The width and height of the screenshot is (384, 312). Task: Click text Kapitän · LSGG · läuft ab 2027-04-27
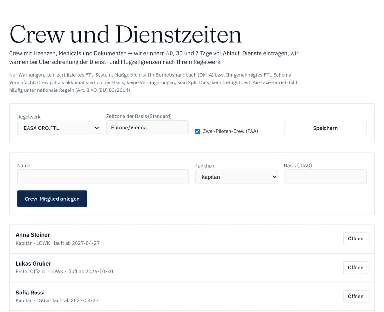tap(57, 300)
